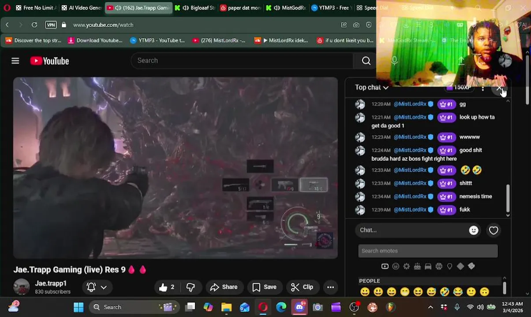Screen dimensions: 531x317
Task: Go back with the browser arrow
Action: [7, 25]
